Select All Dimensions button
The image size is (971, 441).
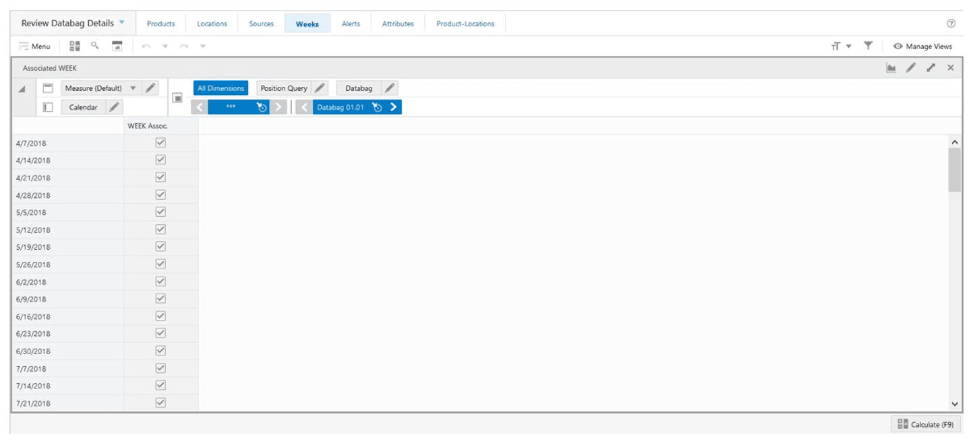[221, 88]
